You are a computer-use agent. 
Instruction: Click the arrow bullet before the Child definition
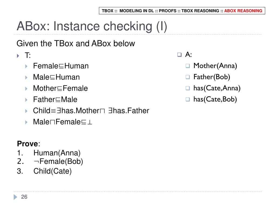click(x=26, y=111)
